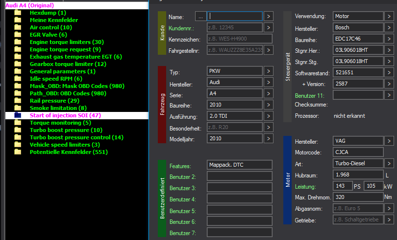Click the Kennzeichen input field
Viewport: 397px width, 240px height.
239,39
